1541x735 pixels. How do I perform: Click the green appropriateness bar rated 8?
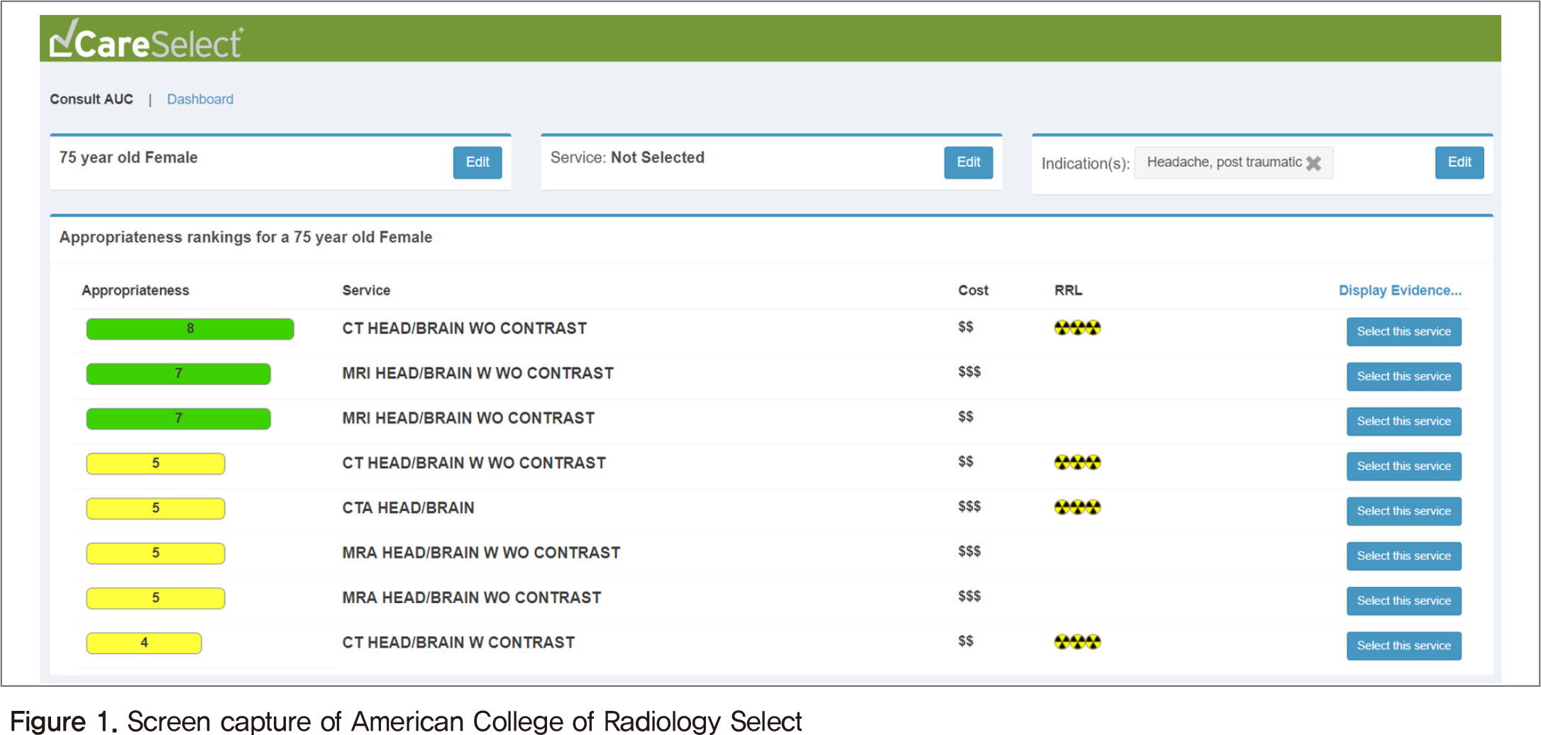pyautogui.click(x=190, y=329)
